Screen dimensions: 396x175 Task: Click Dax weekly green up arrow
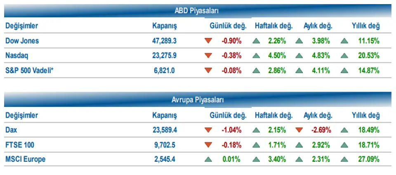[x=257, y=130]
